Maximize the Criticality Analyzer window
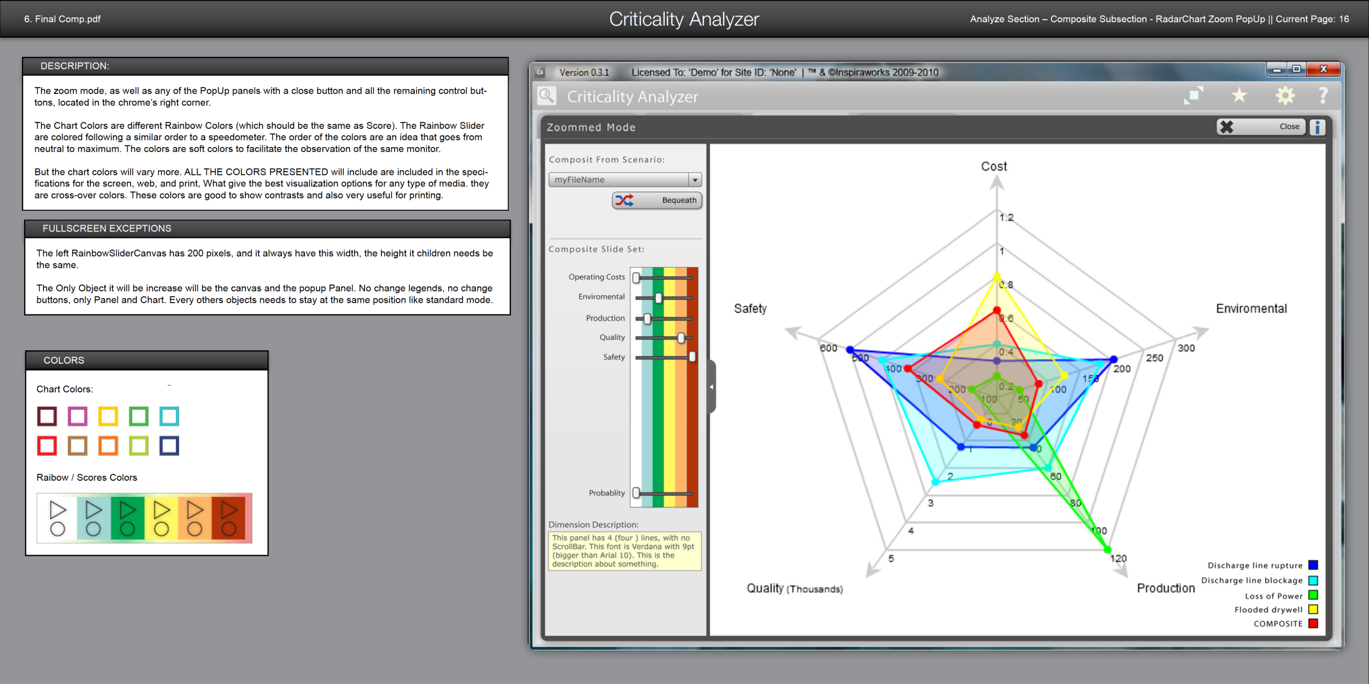This screenshot has width=1369, height=684. click(1296, 69)
